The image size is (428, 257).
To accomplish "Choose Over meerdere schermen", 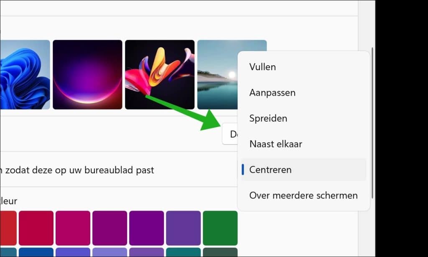I will pyautogui.click(x=303, y=195).
